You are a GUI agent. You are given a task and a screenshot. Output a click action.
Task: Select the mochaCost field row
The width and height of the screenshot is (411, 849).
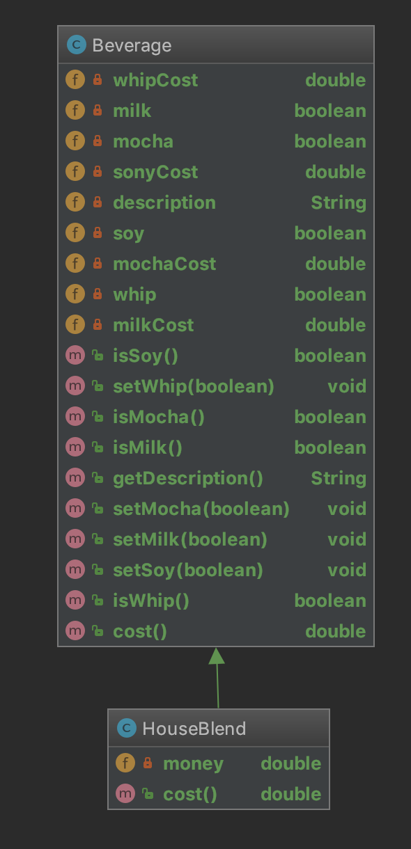pos(216,264)
